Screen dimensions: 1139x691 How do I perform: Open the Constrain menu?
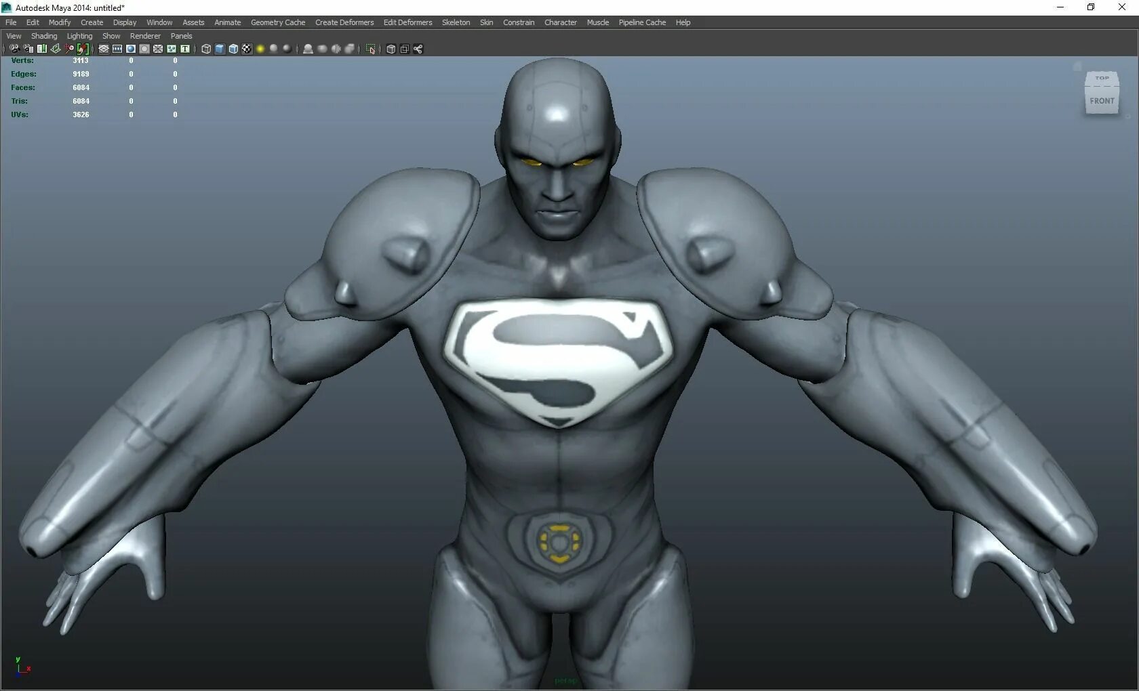click(x=519, y=22)
